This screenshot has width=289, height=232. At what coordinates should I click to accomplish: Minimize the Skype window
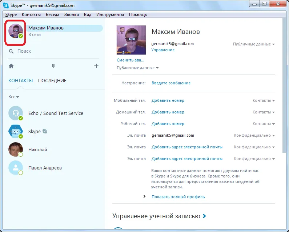tap(254, 4)
